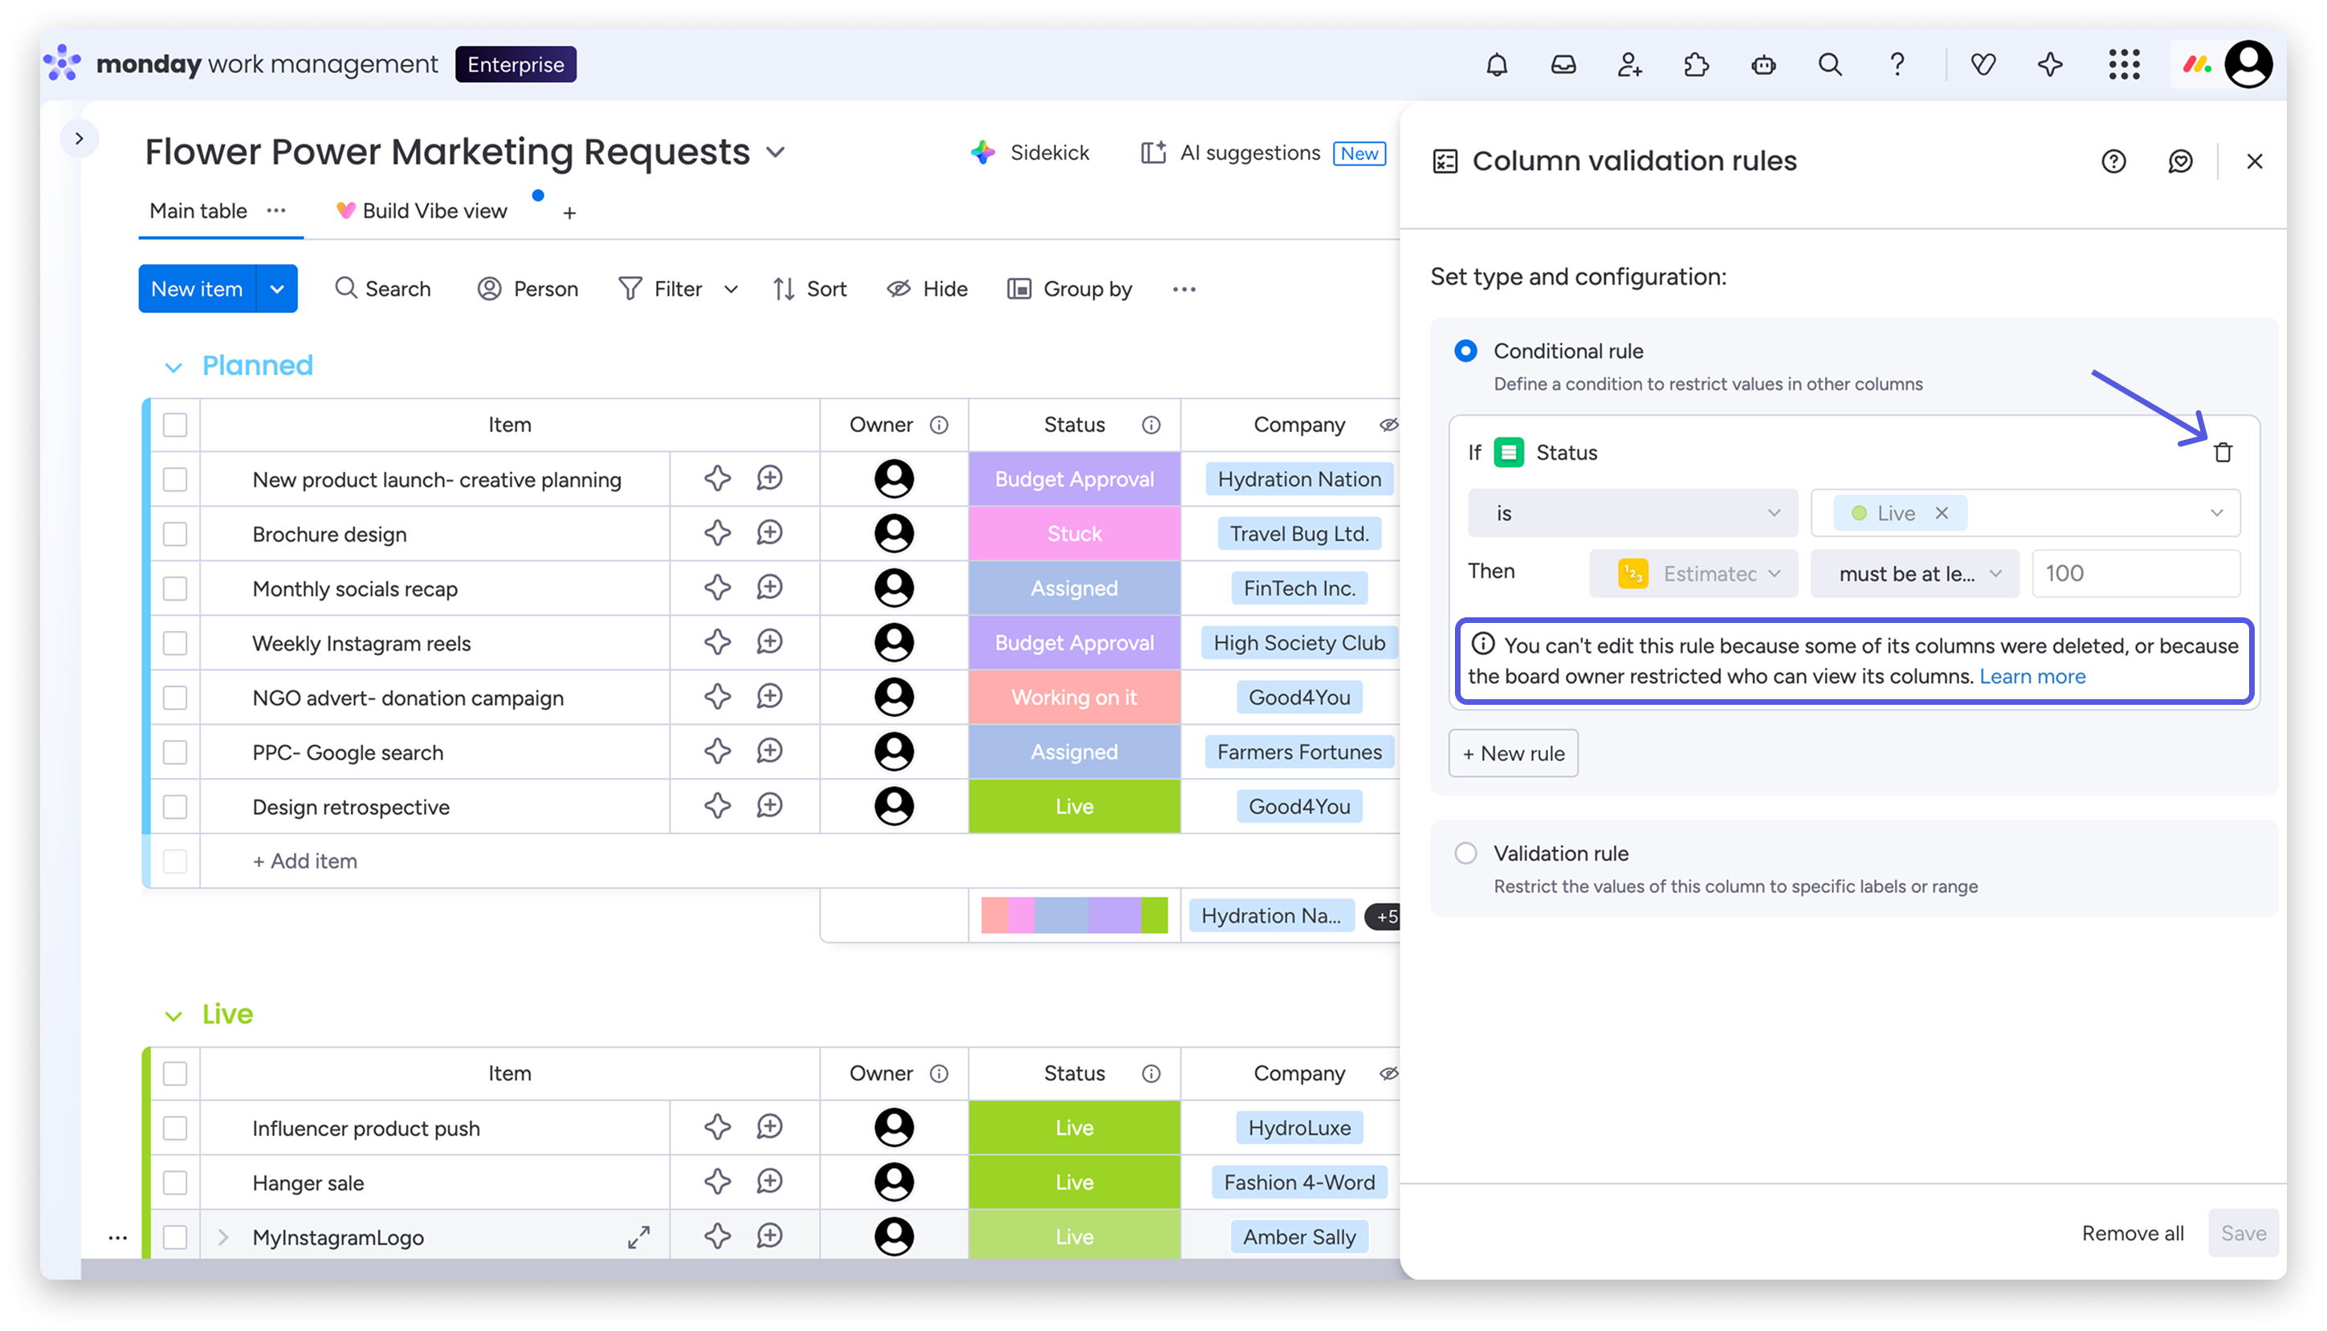Open the update conversation for Brochure design

tap(770, 533)
